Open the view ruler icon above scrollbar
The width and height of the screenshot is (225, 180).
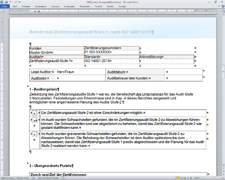pyautogui.click(x=223, y=11)
